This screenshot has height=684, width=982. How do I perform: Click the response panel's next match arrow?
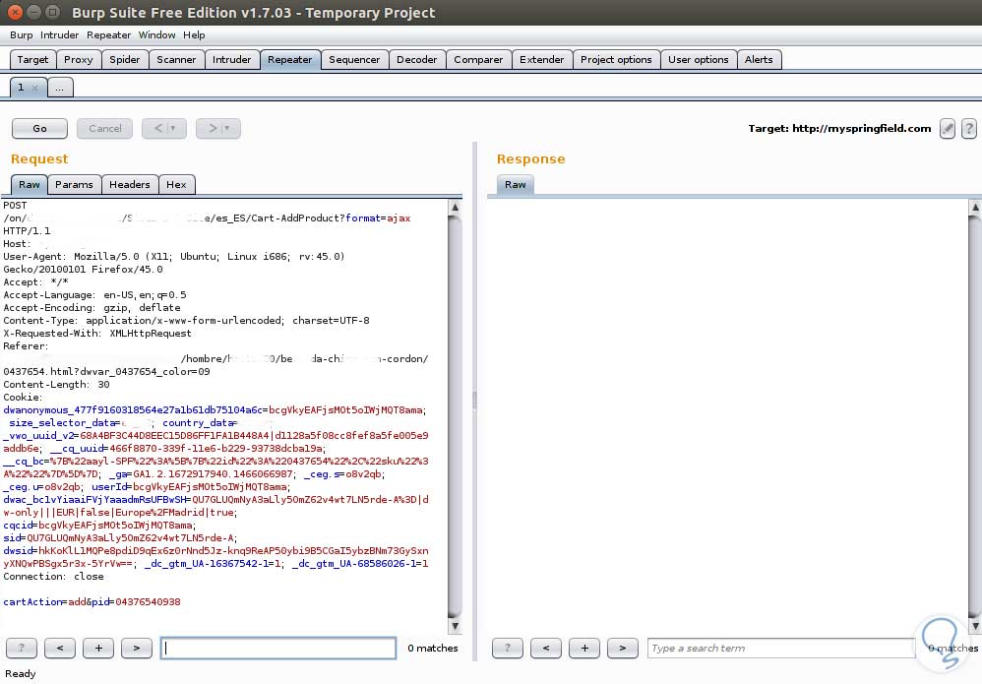coord(622,648)
